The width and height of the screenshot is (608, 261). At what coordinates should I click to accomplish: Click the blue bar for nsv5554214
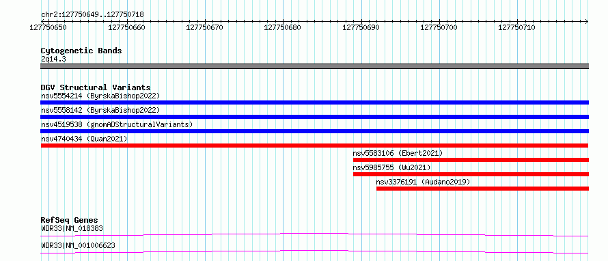[314, 102]
